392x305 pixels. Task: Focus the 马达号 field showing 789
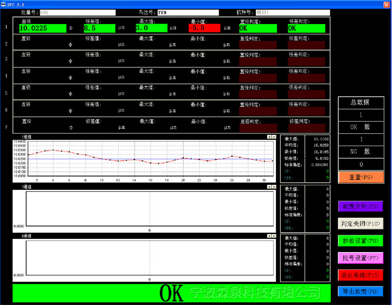[x=188, y=13]
